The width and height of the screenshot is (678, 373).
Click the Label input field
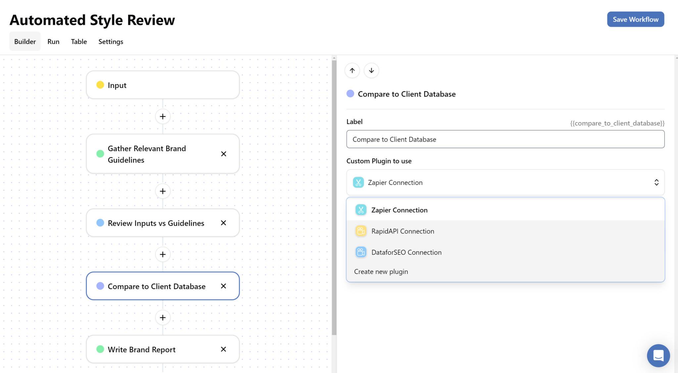point(505,139)
